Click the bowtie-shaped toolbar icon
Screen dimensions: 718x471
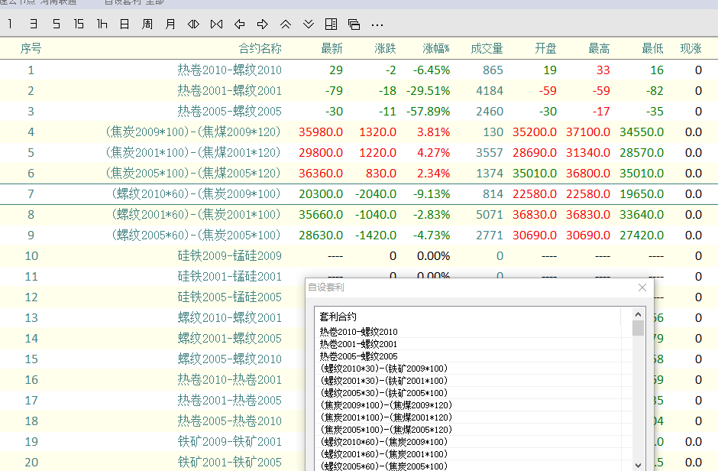216,24
